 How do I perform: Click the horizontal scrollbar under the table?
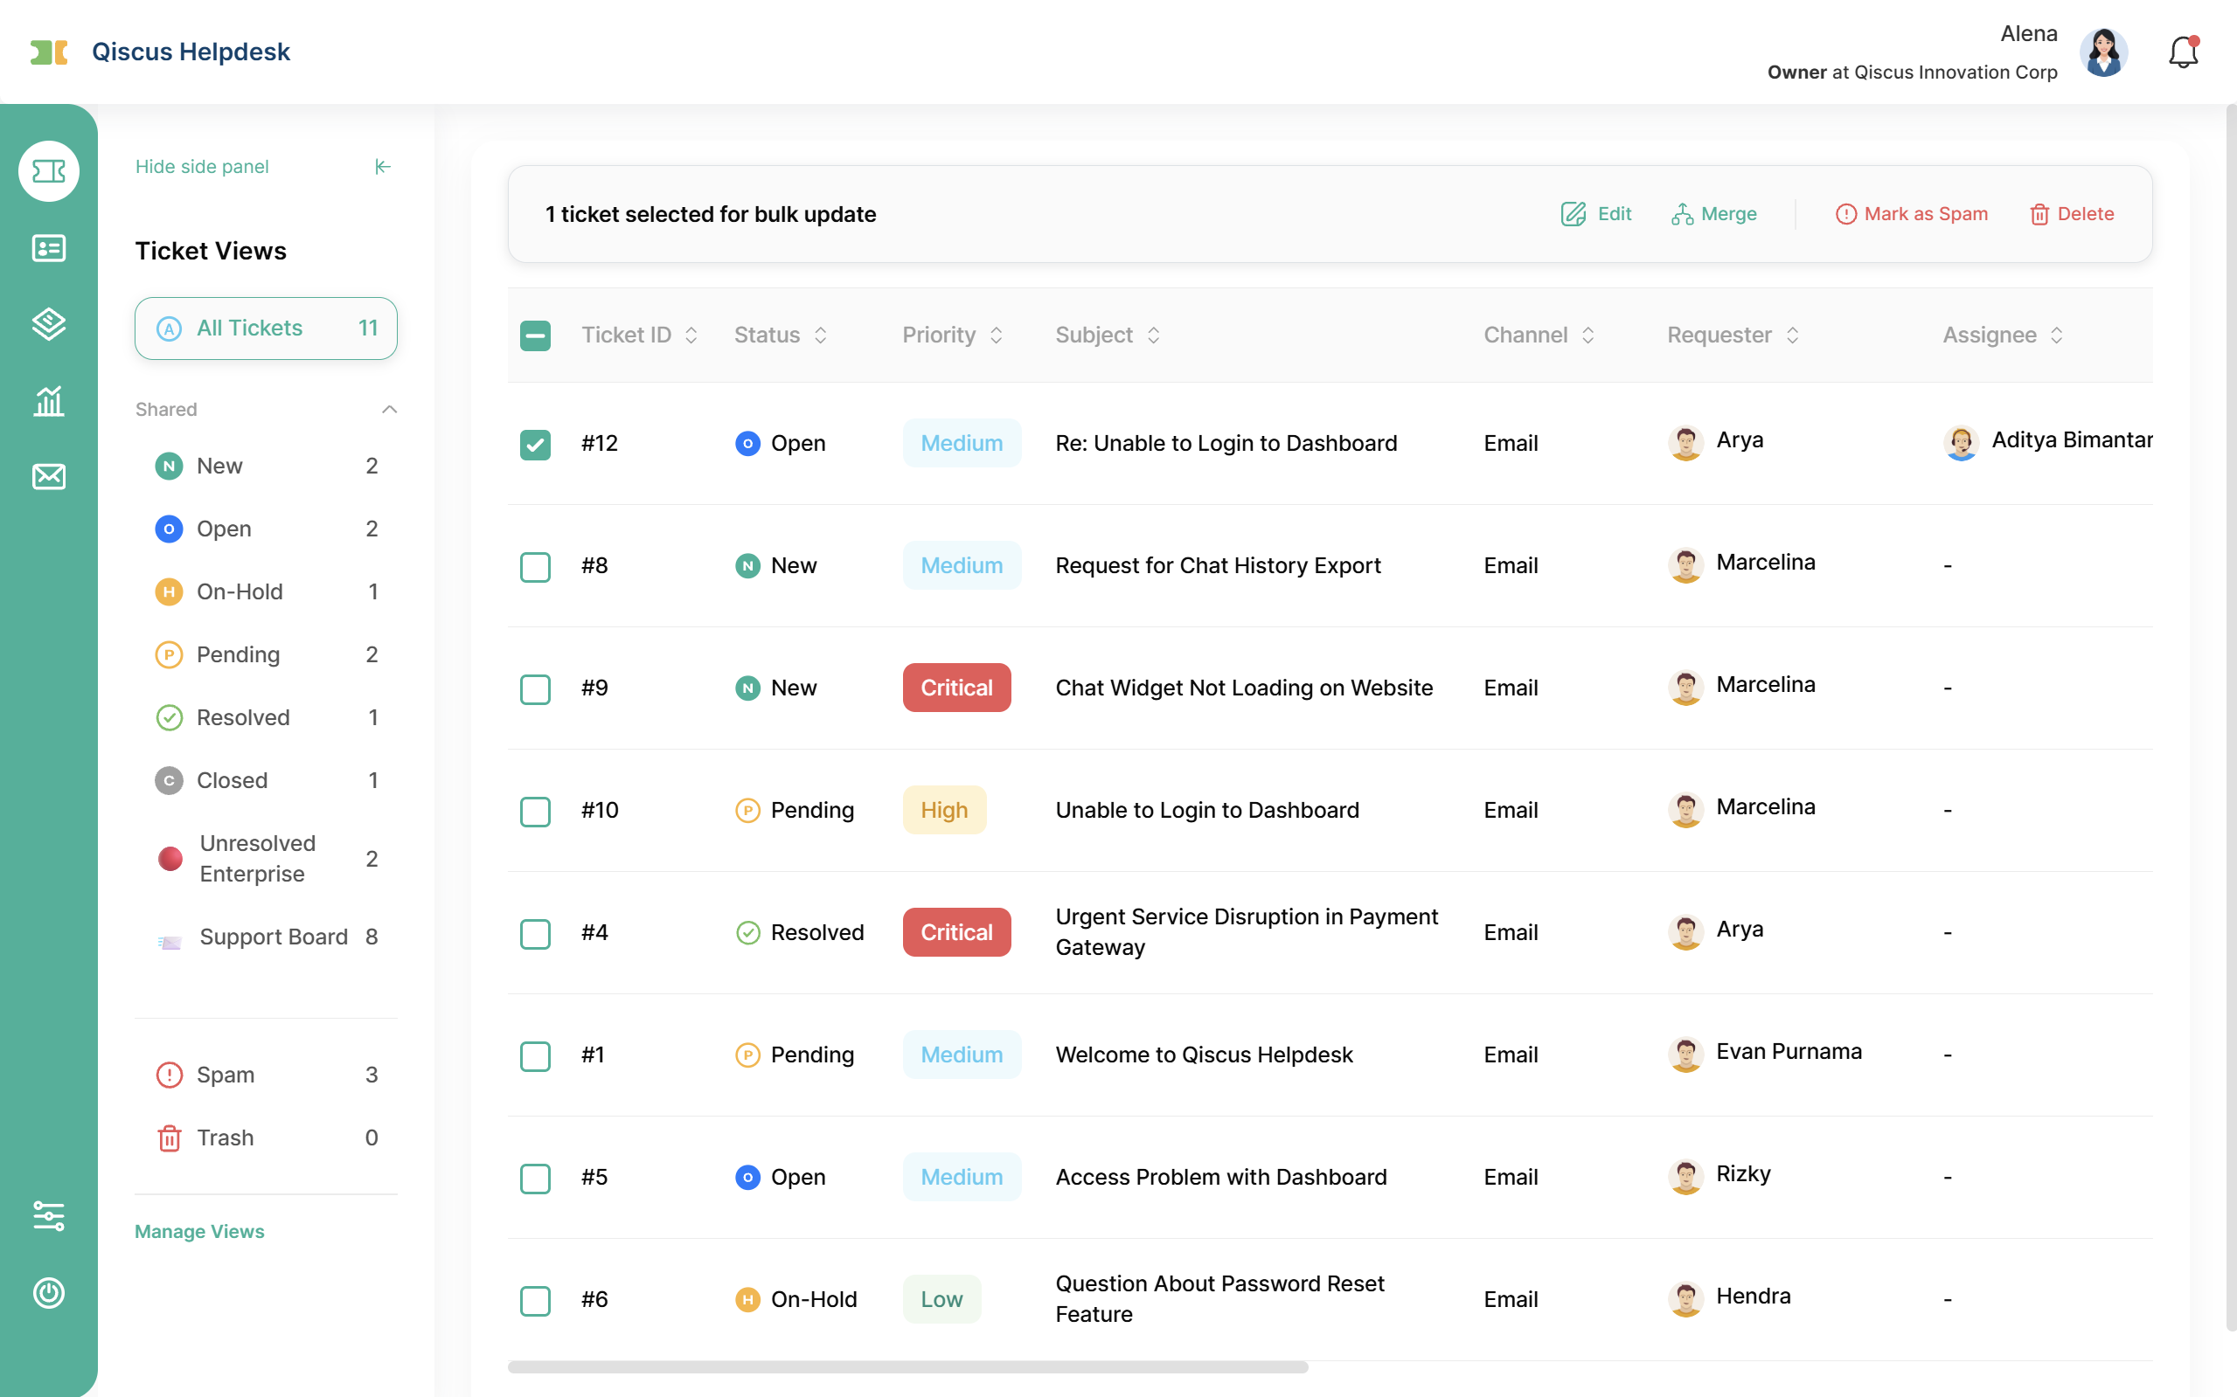point(907,1366)
